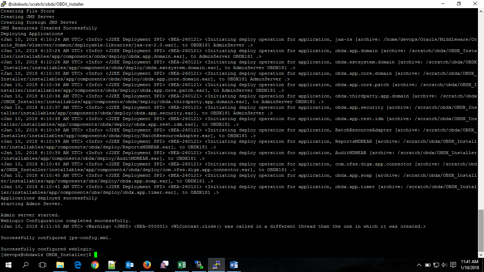Click 'JMS Resources Created Successfully' line

pyautogui.click(x=49, y=28)
